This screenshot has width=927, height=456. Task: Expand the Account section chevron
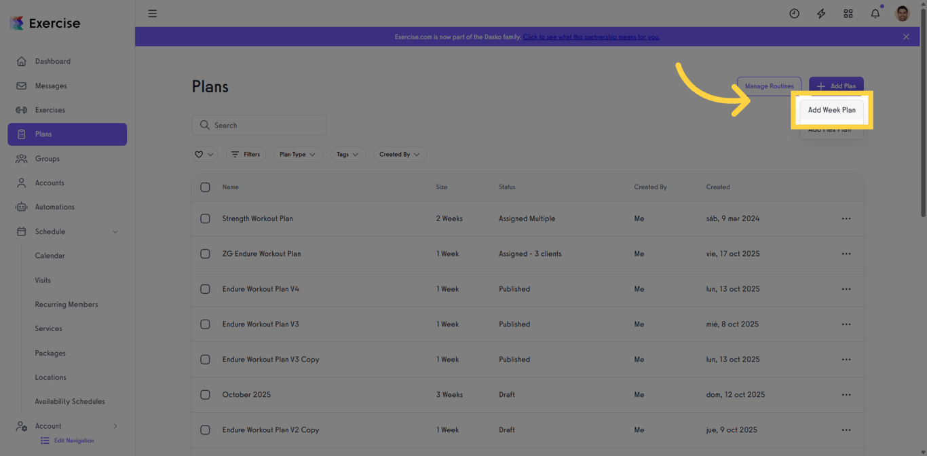(115, 426)
